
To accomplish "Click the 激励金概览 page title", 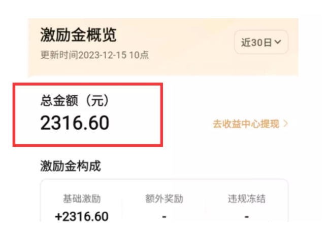I will pyautogui.click(x=78, y=35).
